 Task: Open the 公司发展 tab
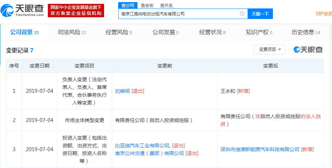pos(166,32)
